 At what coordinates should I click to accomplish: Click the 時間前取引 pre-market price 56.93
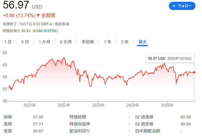tap(26, 31)
